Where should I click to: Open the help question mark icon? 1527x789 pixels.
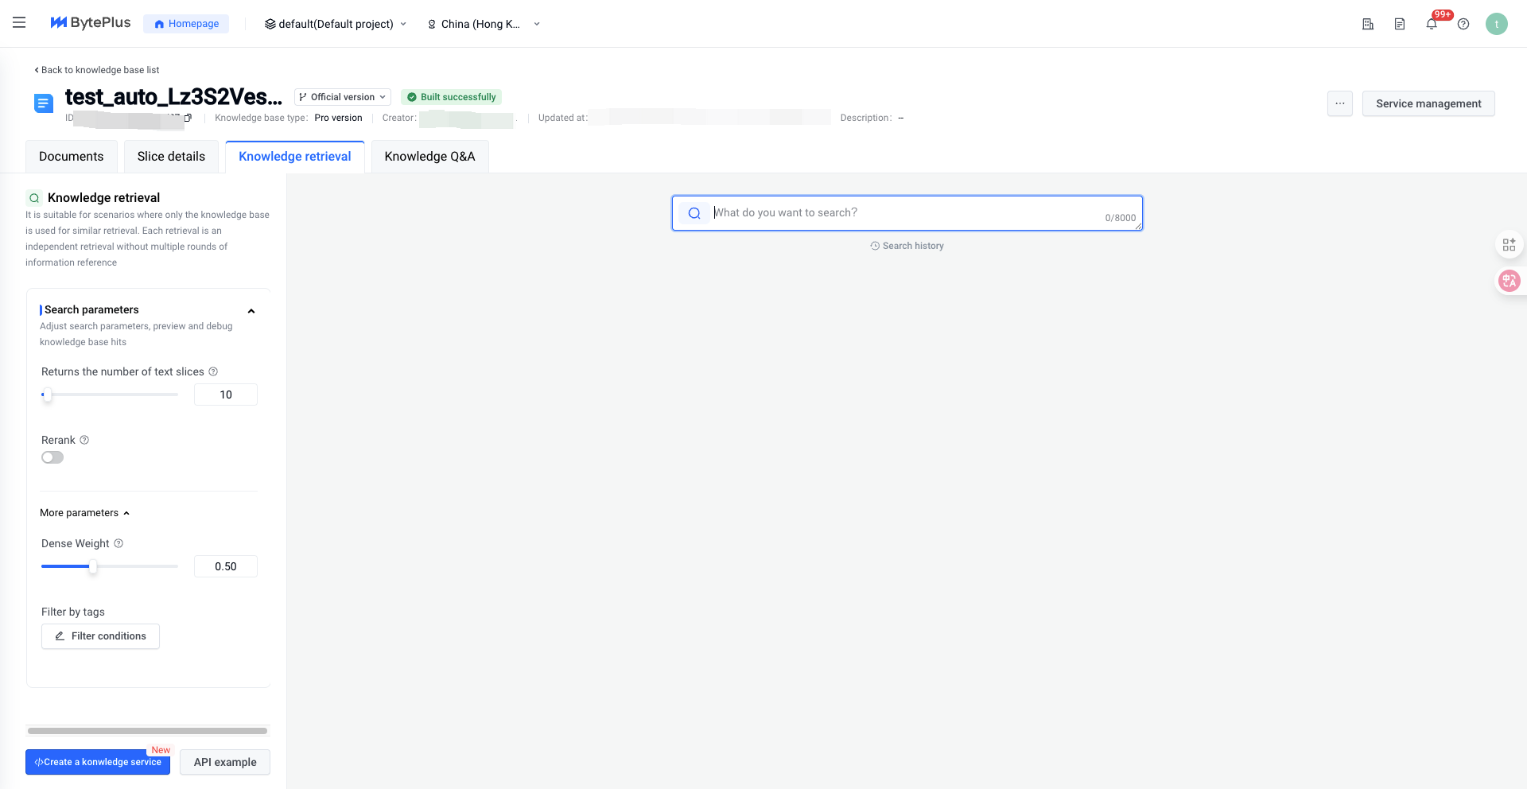(x=1463, y=24)
